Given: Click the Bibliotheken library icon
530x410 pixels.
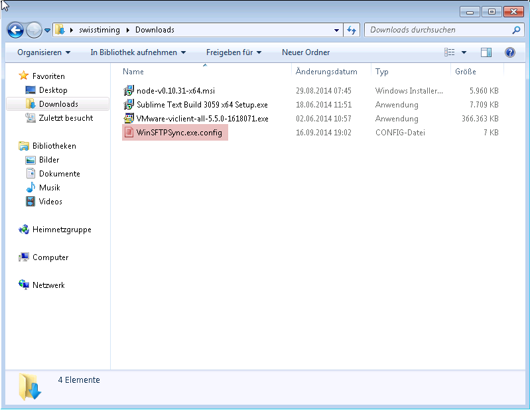Looking at the screenshot, I should point(24,146).
